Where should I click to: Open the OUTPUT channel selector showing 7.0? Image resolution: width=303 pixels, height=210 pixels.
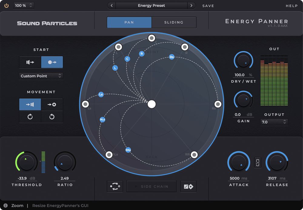pyautogui.click(x=274, y=122)
